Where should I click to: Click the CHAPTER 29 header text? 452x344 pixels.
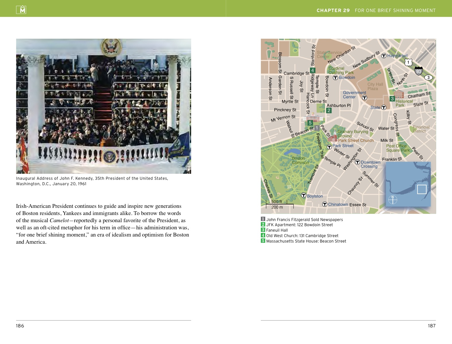tap(333, 10)
